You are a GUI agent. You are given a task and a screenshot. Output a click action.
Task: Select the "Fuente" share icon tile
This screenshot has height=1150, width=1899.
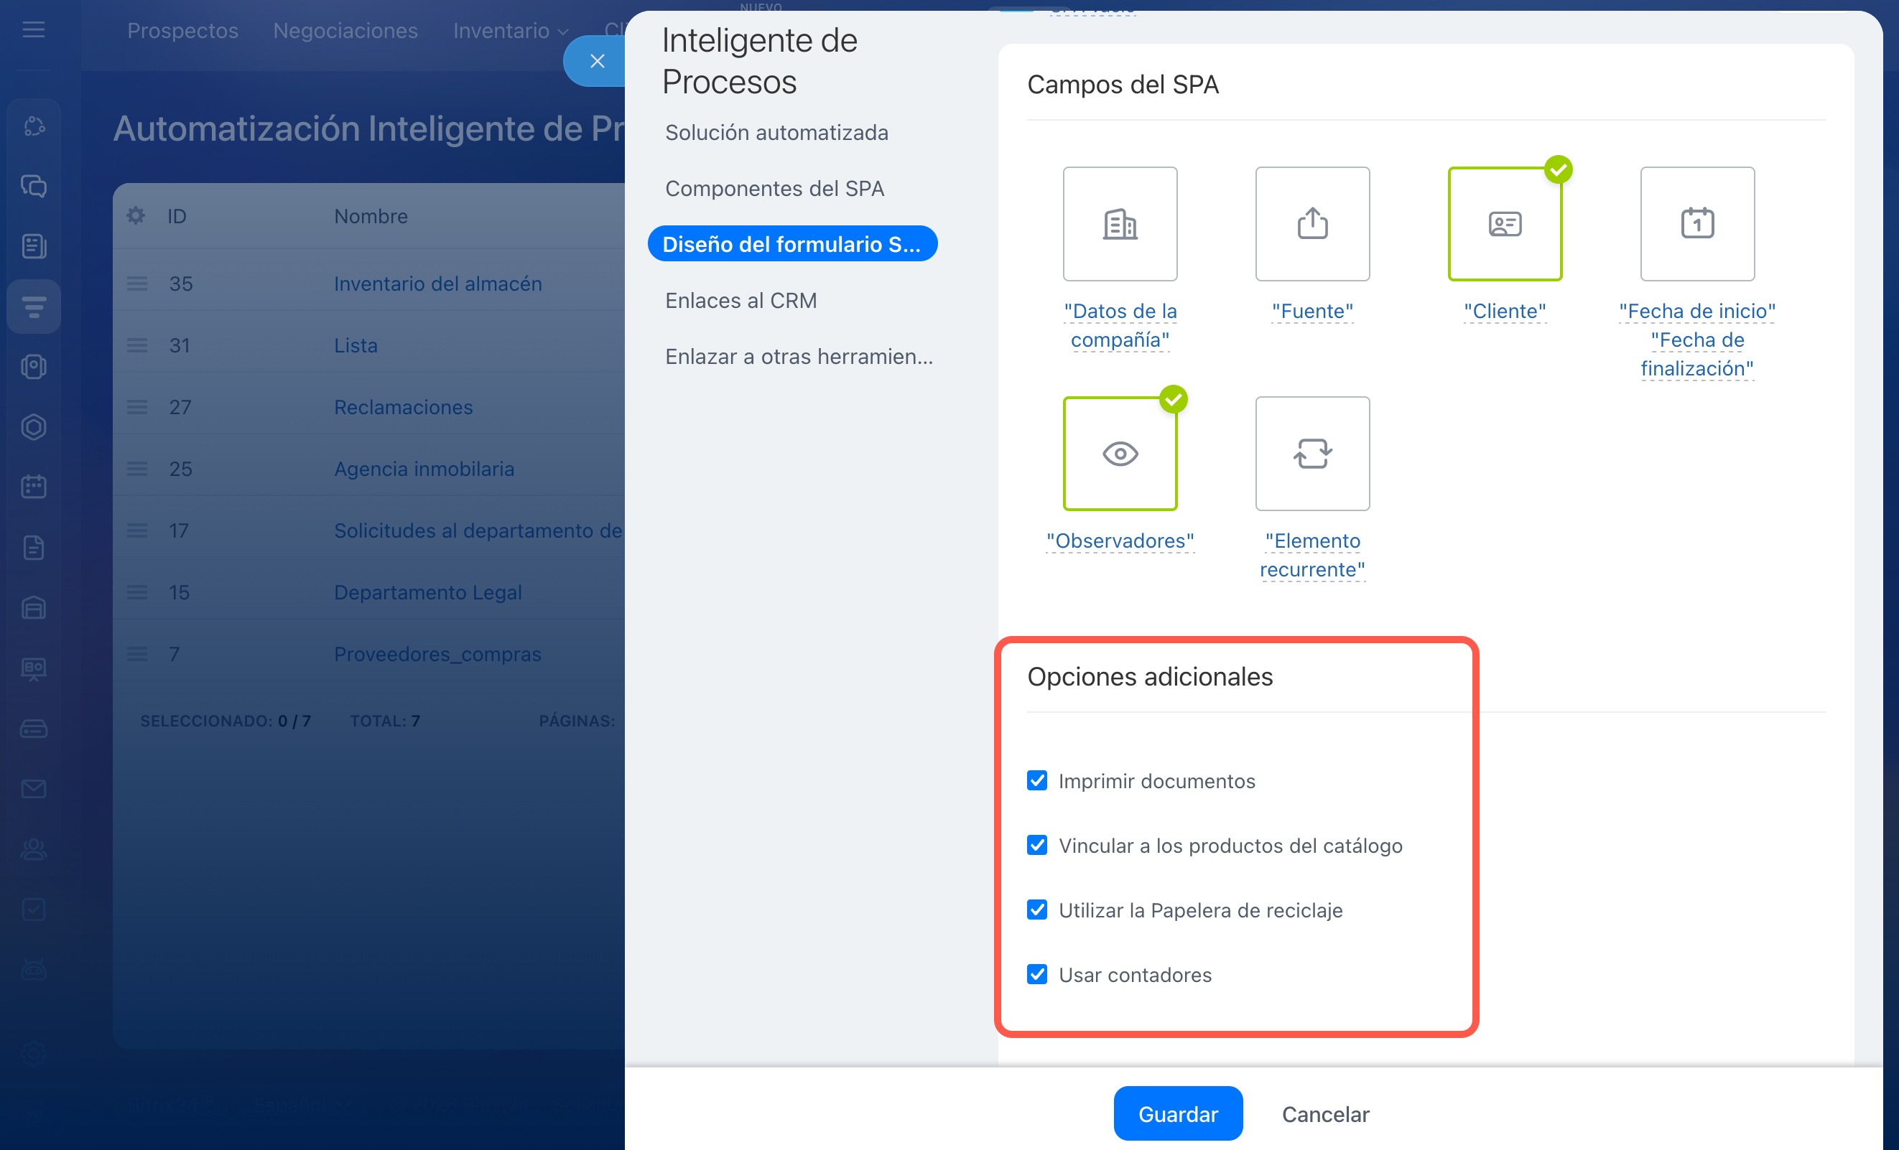(x=1311, y=223)
